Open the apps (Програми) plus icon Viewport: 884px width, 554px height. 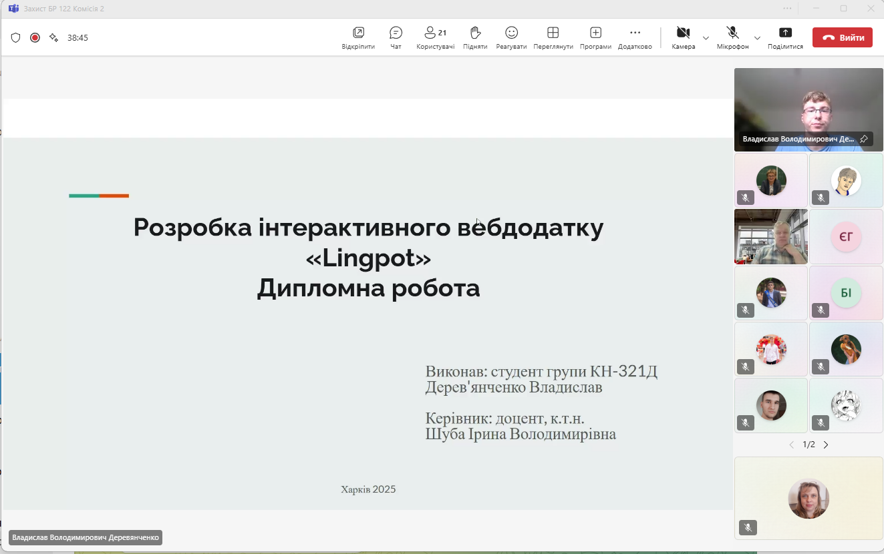[595, 37]
